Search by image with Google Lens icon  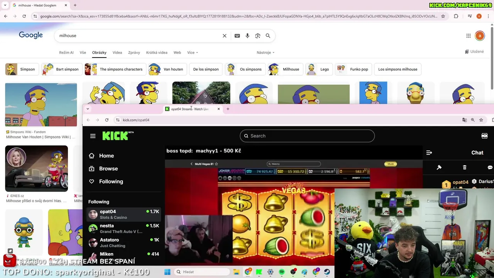click(258, 36)
